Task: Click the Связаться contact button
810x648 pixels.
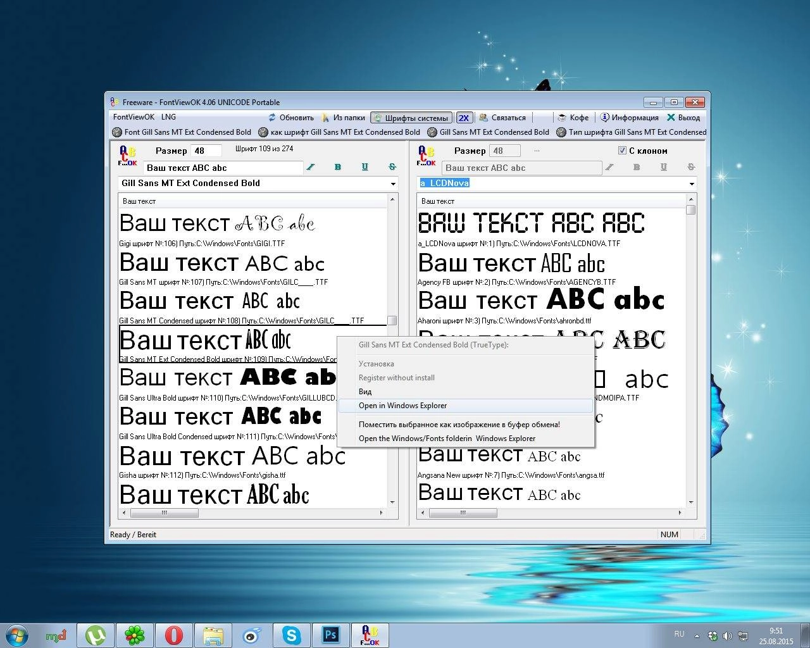Action: pyautogui.click(x=502, y=118)
